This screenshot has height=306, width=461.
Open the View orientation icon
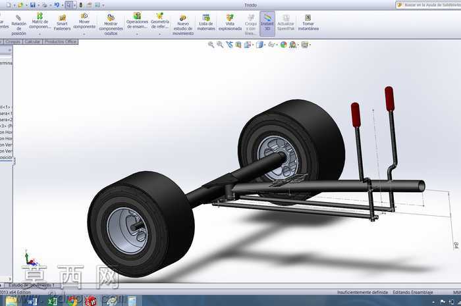pos(248,44)
